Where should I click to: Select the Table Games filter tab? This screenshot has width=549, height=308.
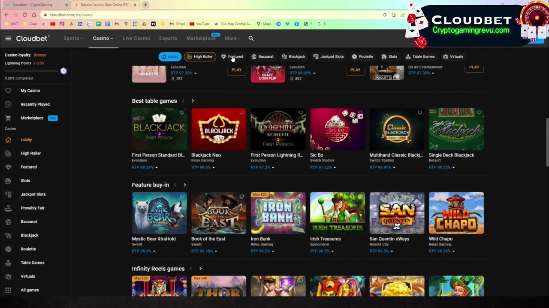pos(420,56)
